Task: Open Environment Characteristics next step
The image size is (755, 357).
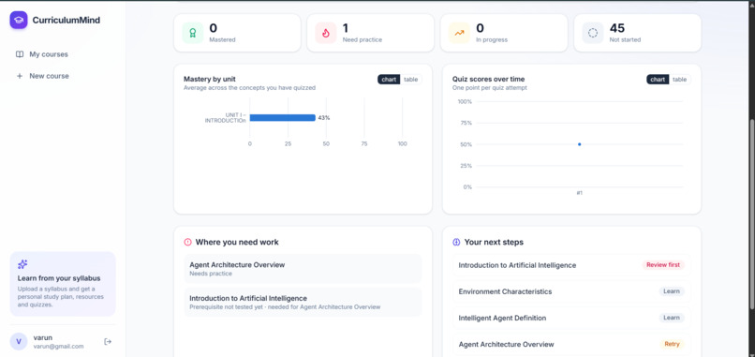Action: [571, 291]
